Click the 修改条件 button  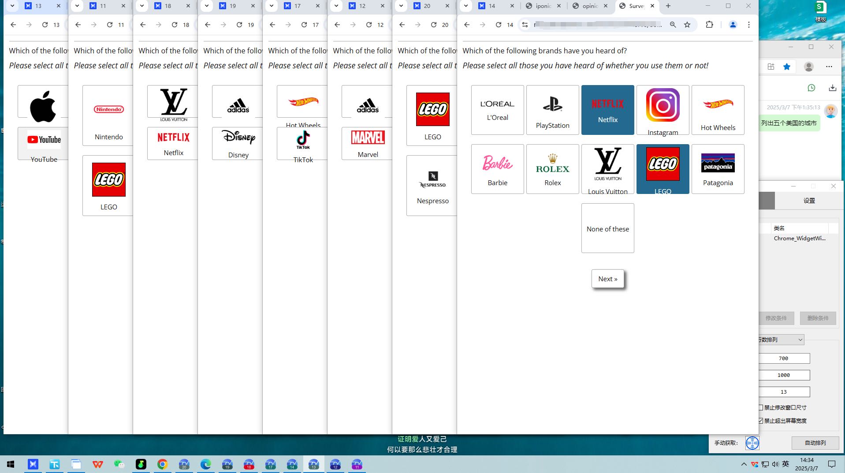click(x=776, y=318)
